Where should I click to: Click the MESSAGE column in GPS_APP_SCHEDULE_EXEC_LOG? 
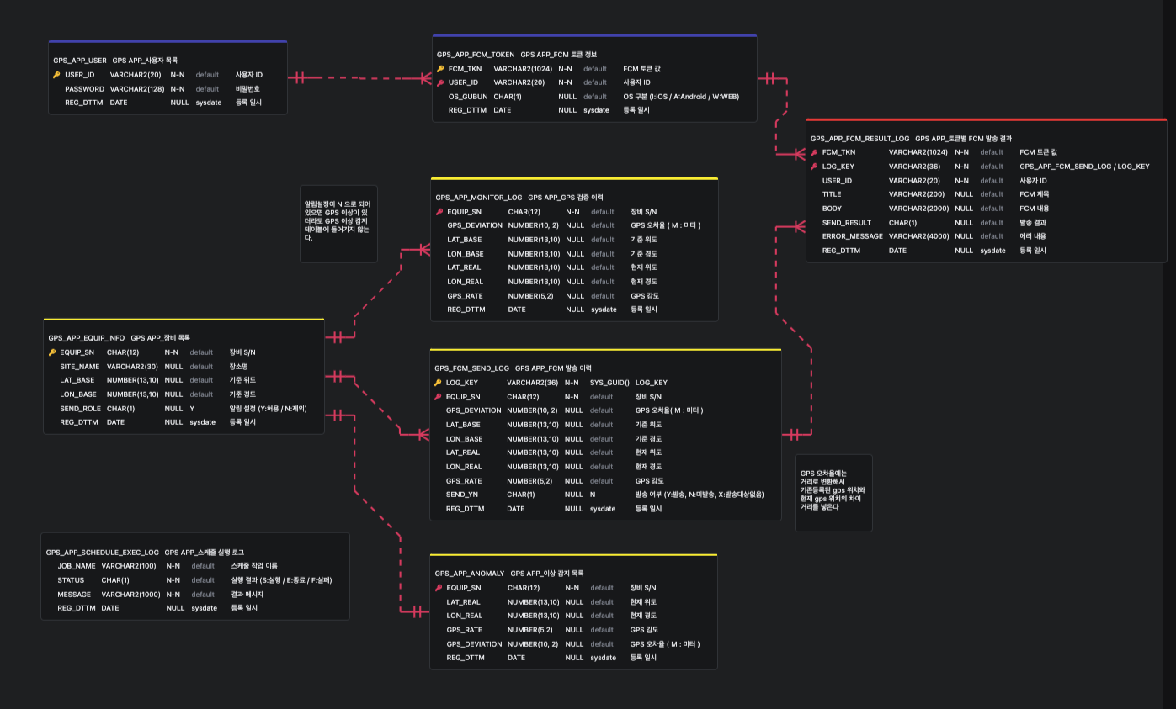point(74,595)
